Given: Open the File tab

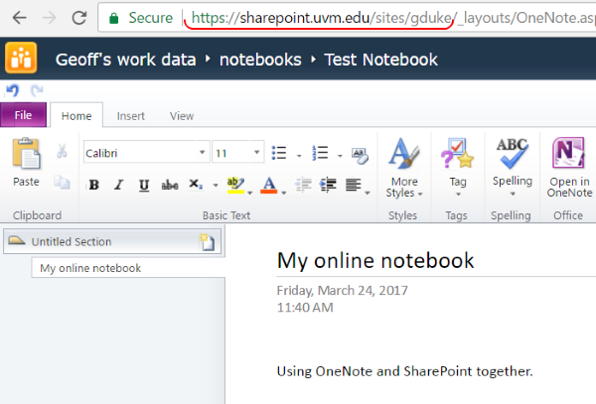Looking at the screenshot, I should pyautogui.click(x=23, y=115).
